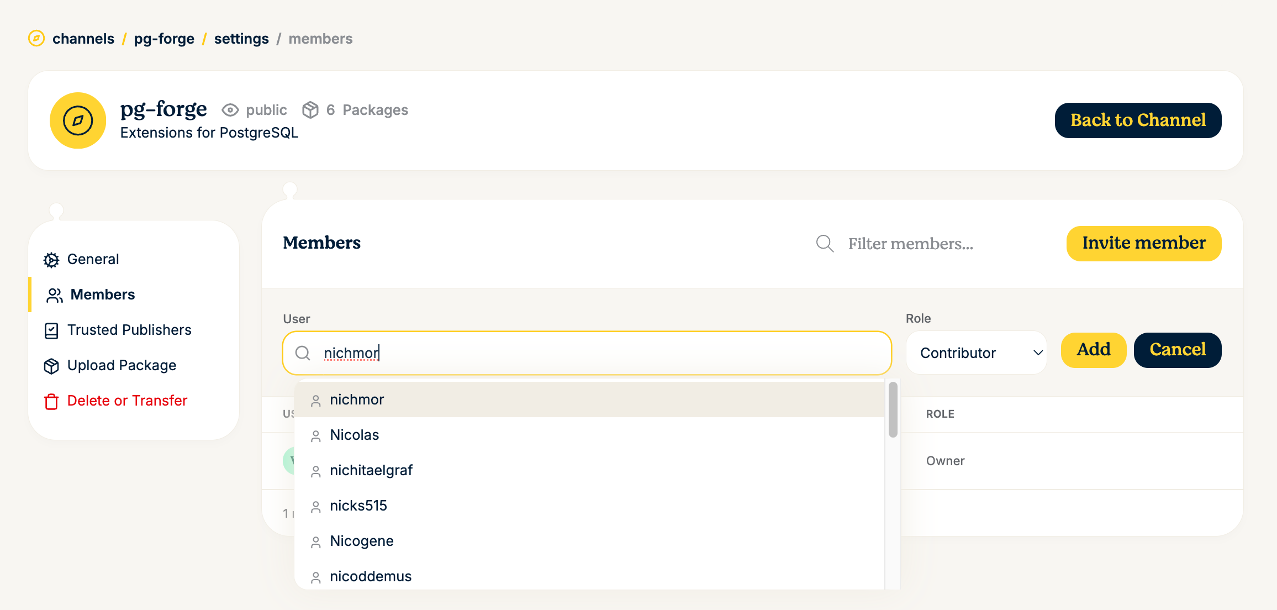1277x610 pixels.
Task: Click the eye icon beside public
Action: (230, 110)
